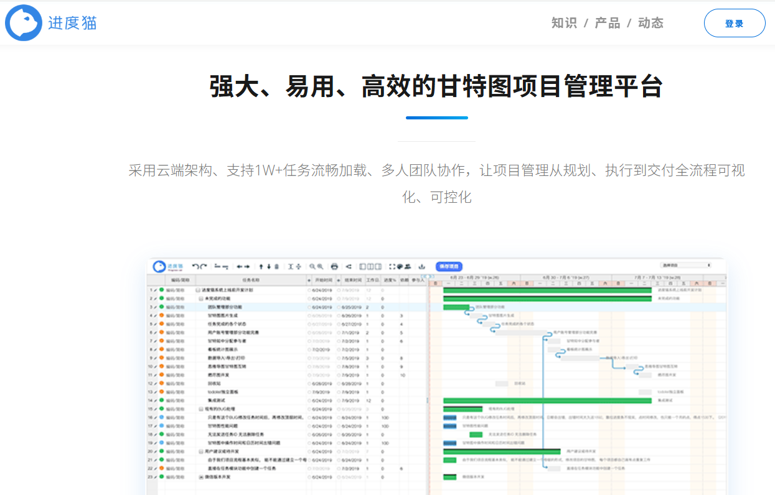775x495 pixels.
Task: Click the green status dot on row 1
Action: [161, 290]
